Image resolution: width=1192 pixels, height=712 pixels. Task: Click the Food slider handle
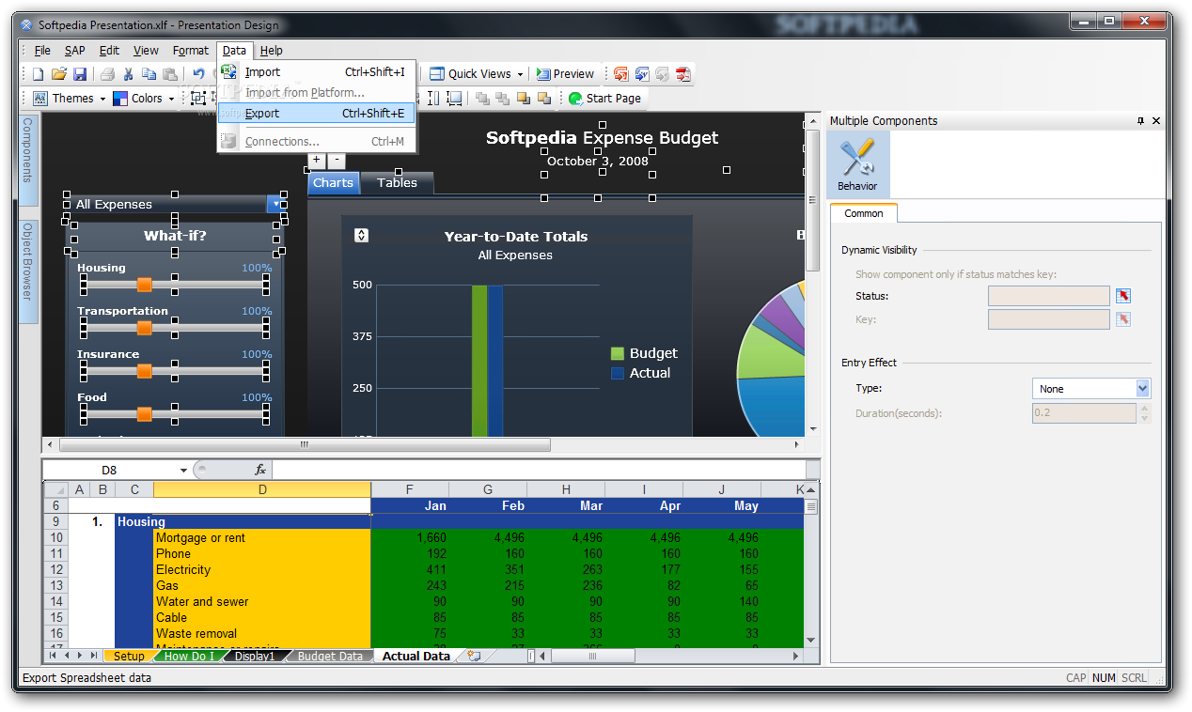tap(144, 414)
